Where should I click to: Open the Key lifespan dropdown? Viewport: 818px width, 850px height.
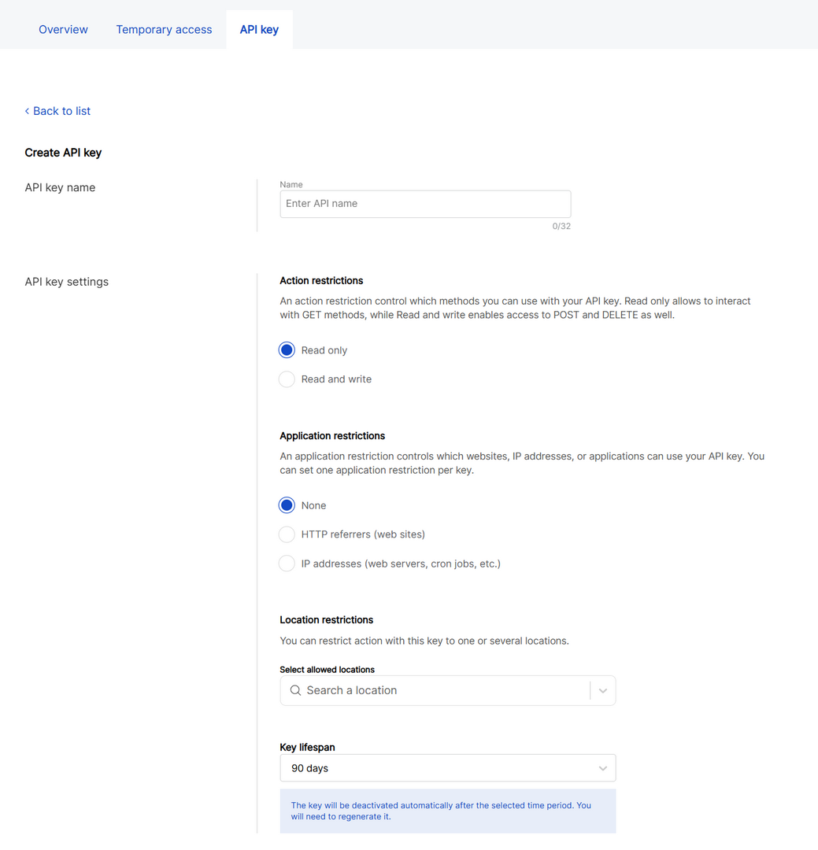pyautogui.click(x=447, y=767)
